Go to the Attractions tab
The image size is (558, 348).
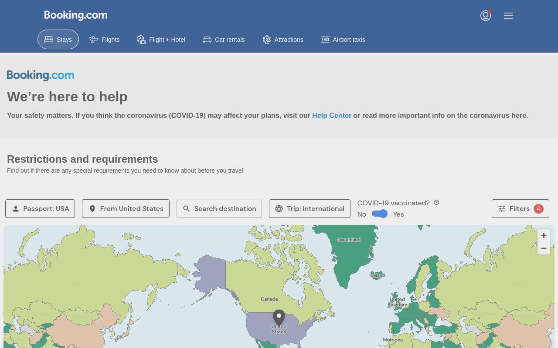point(283,40)
